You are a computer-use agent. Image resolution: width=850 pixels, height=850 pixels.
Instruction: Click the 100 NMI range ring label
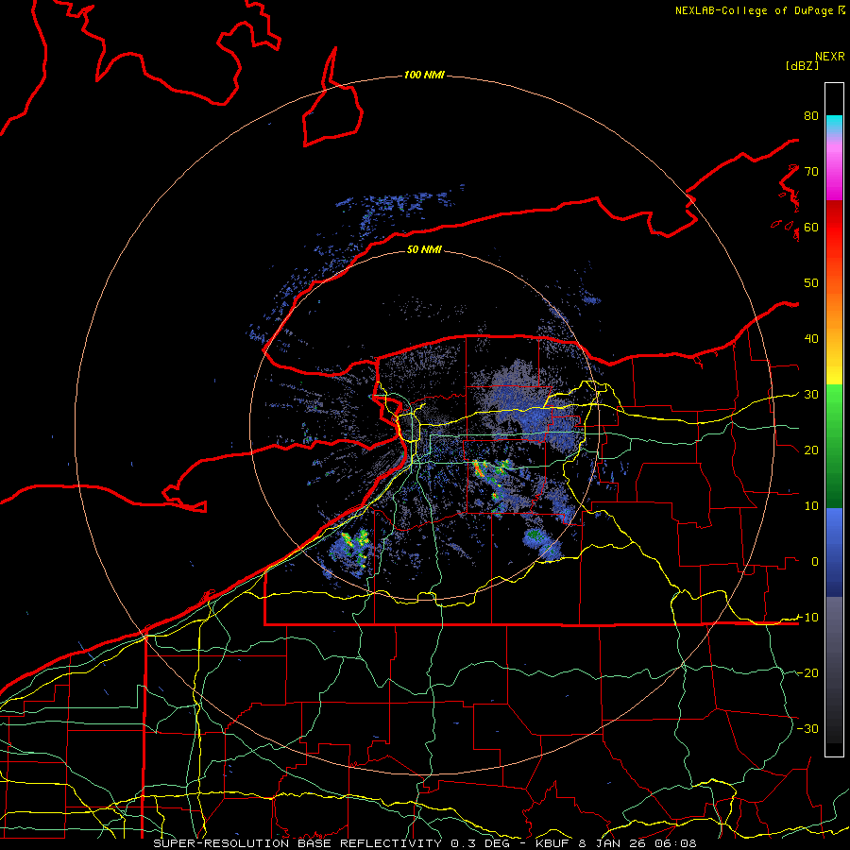point(424,75)
